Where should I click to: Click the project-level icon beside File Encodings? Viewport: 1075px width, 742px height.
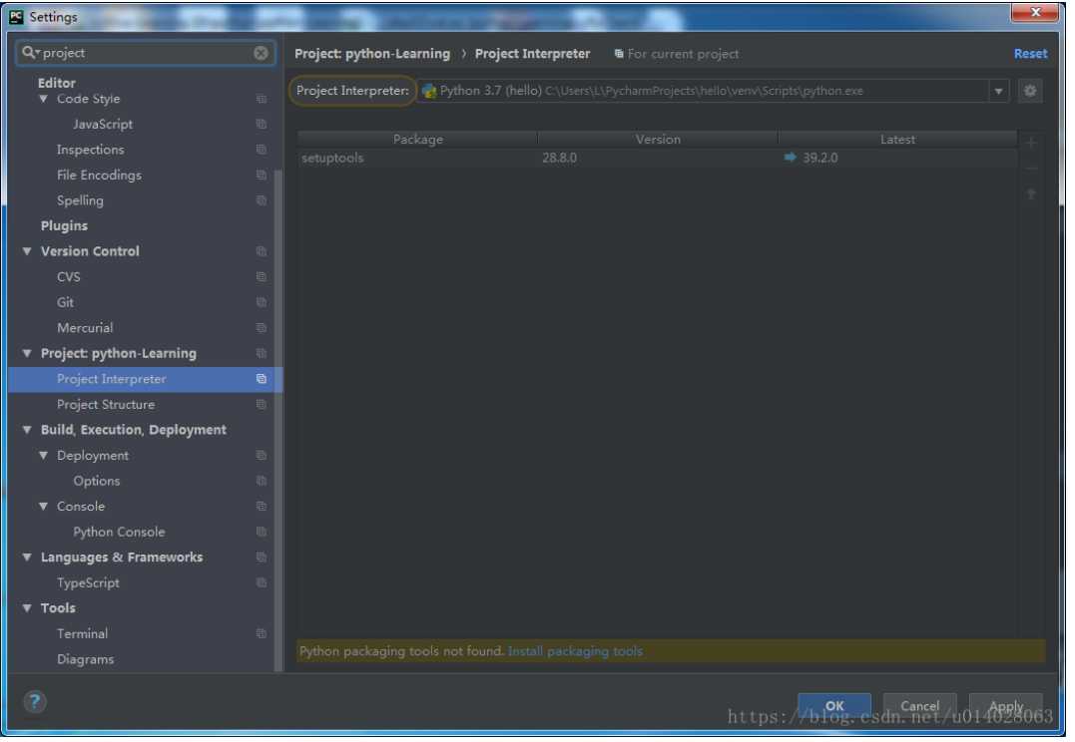262,175
